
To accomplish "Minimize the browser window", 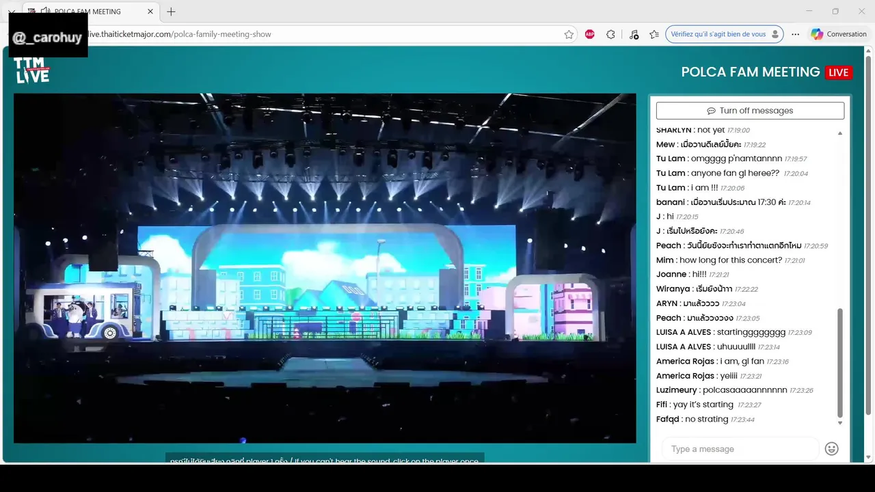I will 809,11.
